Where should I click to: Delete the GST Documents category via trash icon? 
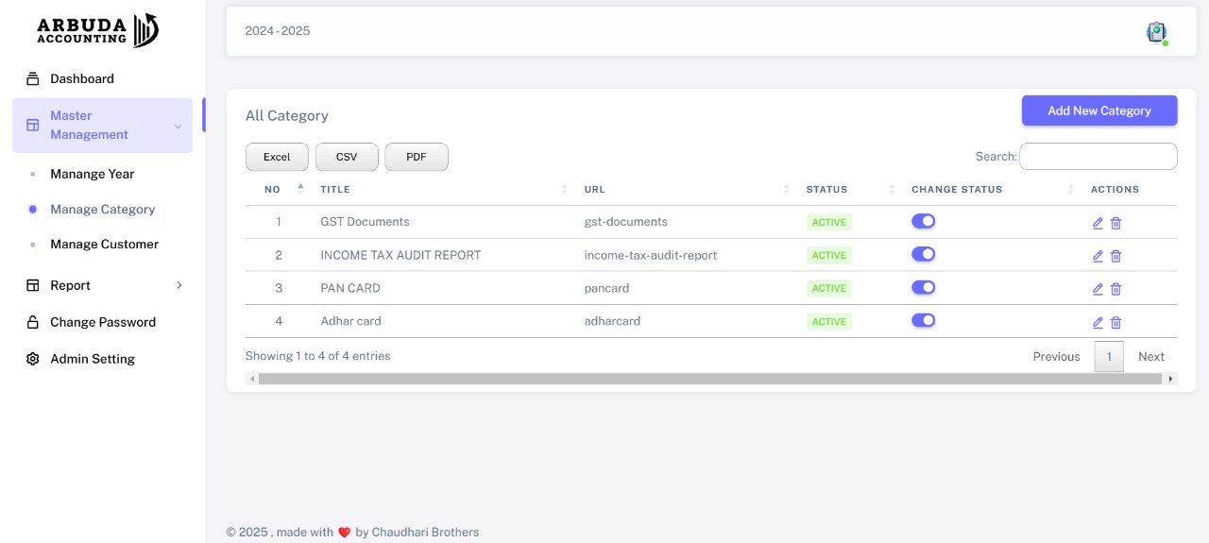(1115, 223)
